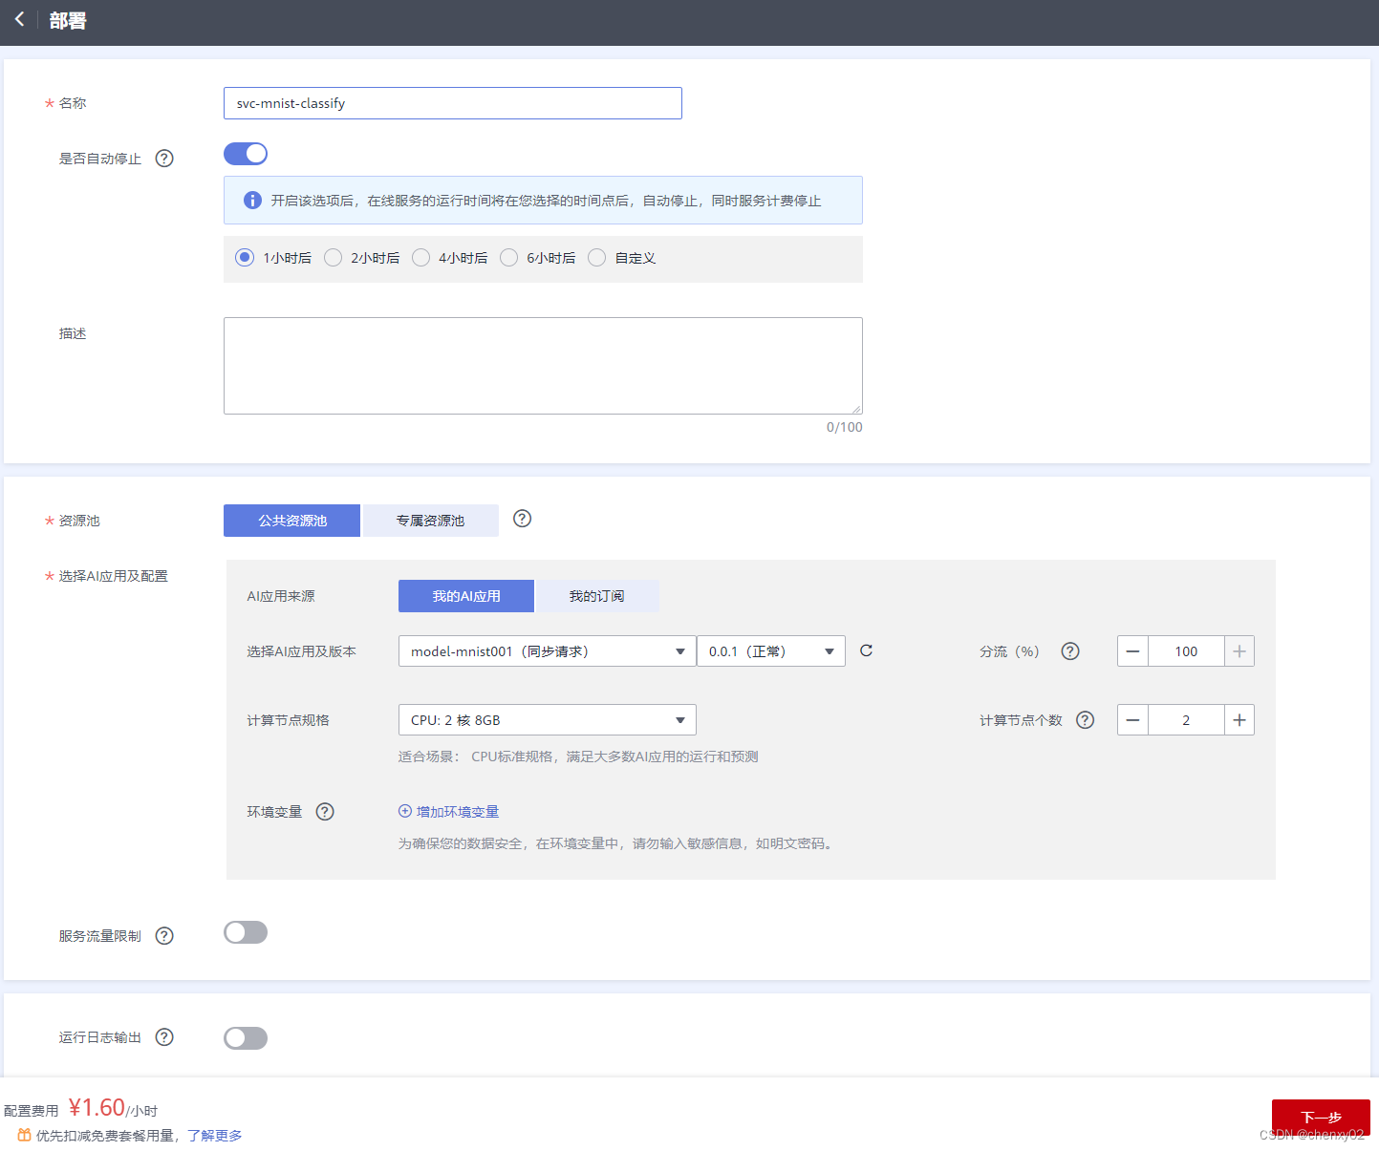
Task: Click the 下一步 button
Action: pyautogui.click(x=1321, y=1118)
